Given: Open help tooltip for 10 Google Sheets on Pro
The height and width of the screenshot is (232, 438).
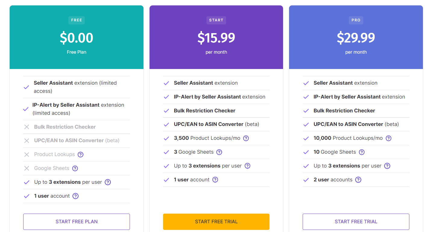Looking at the screenshot, I should tap(361, 152).
